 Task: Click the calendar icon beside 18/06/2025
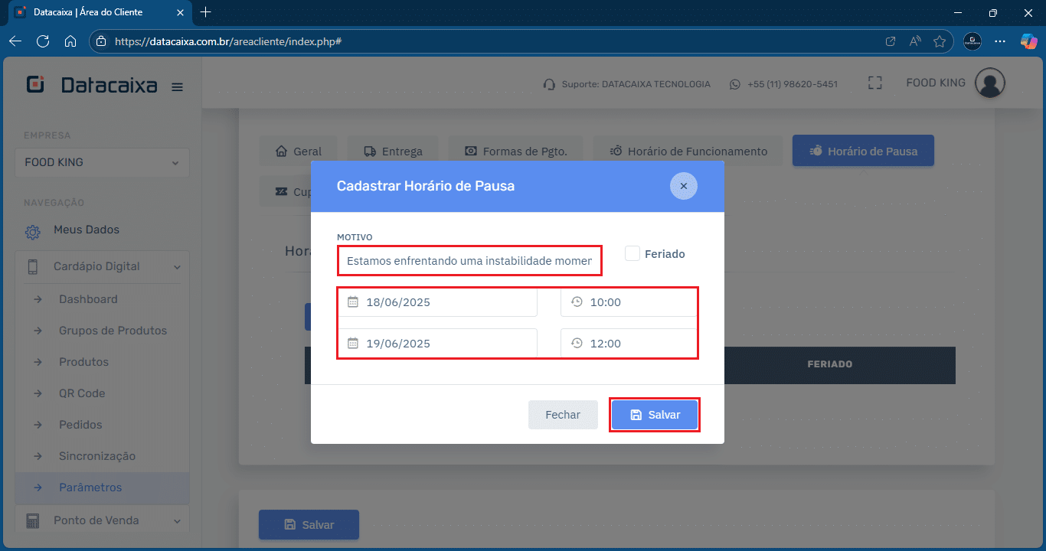pos(353,302)
